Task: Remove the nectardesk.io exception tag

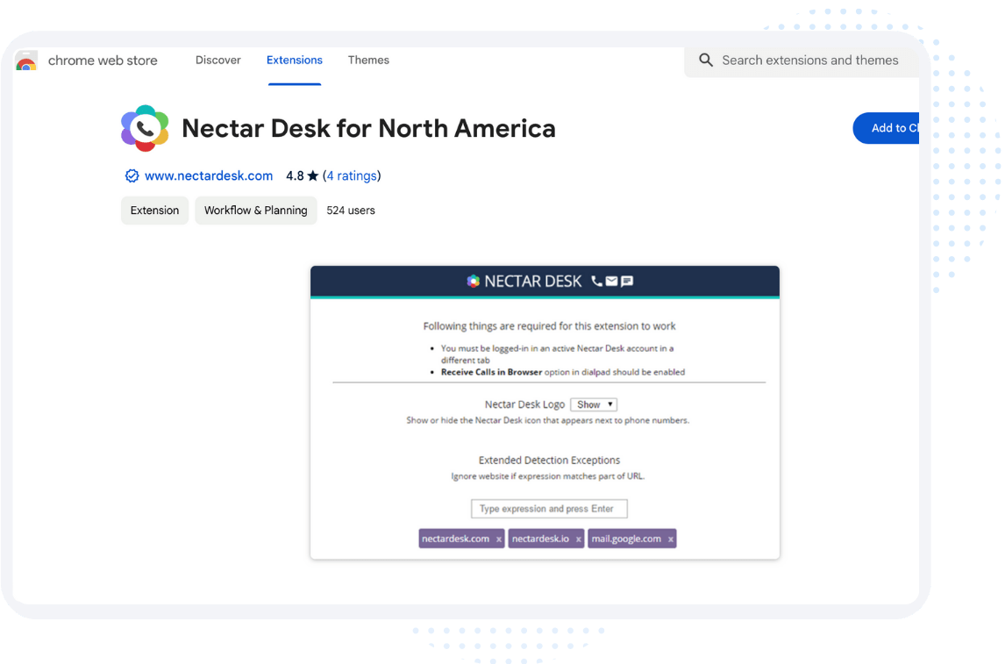Action: [578, 539]
